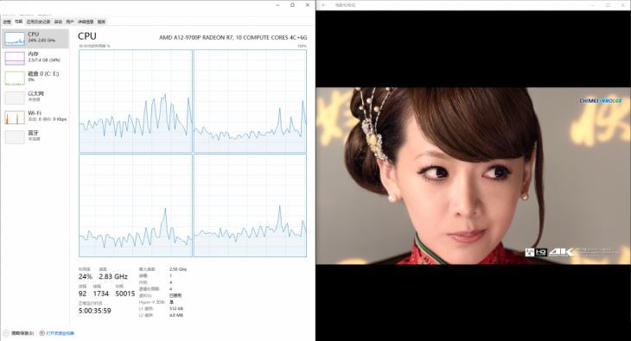This screenshot has width=631, height=341.
Task: Click the large CPU heading text
Action: (x=87, y=35)
